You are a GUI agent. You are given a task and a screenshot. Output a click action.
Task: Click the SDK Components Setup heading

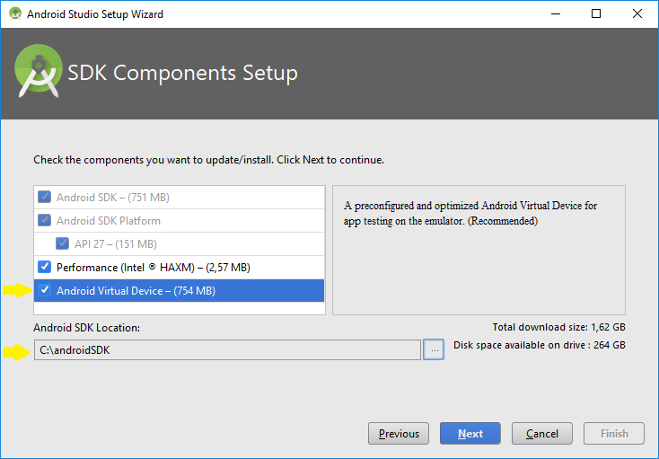(183, 73)
